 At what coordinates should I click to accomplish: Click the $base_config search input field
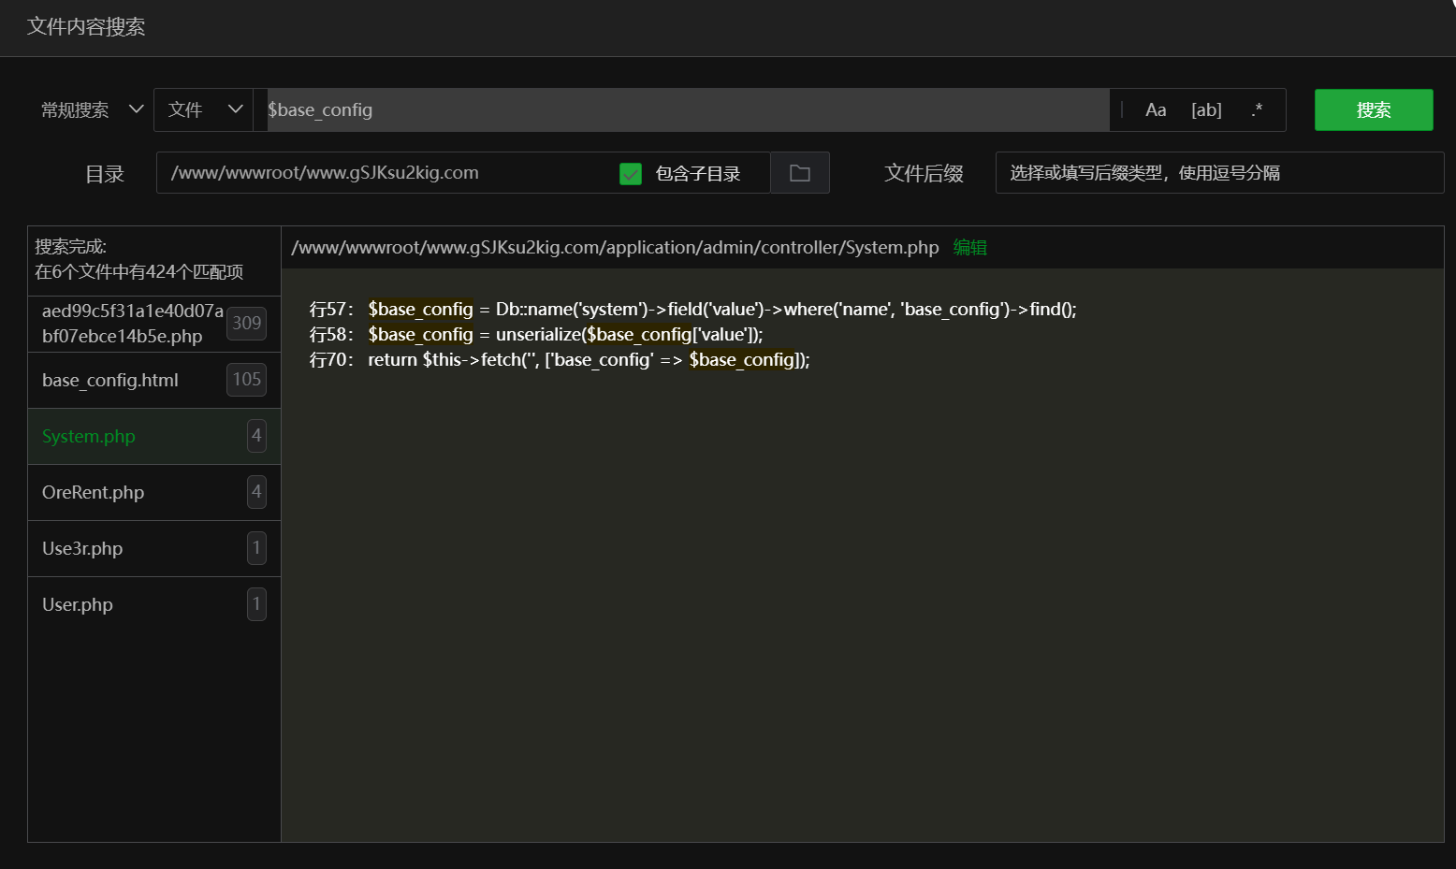(x=687, y=110)
